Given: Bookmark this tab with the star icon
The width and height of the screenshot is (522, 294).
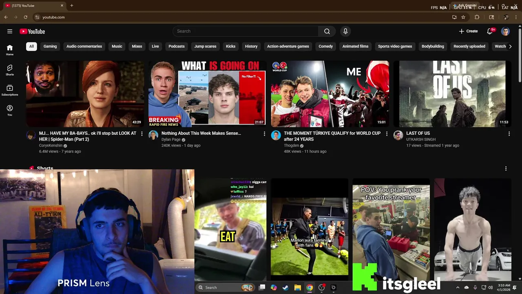Looking at the screenshot, I should [x=463, y=17].
